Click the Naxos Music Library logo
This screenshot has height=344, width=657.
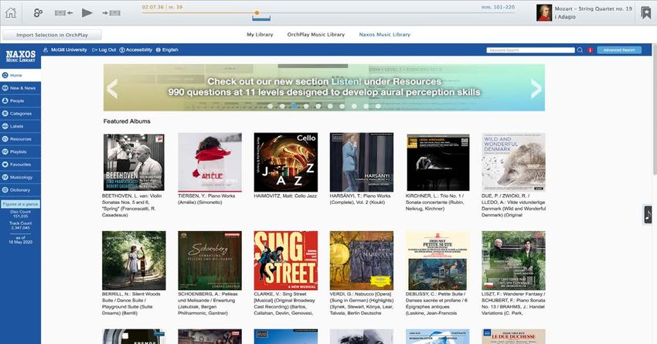21,56
